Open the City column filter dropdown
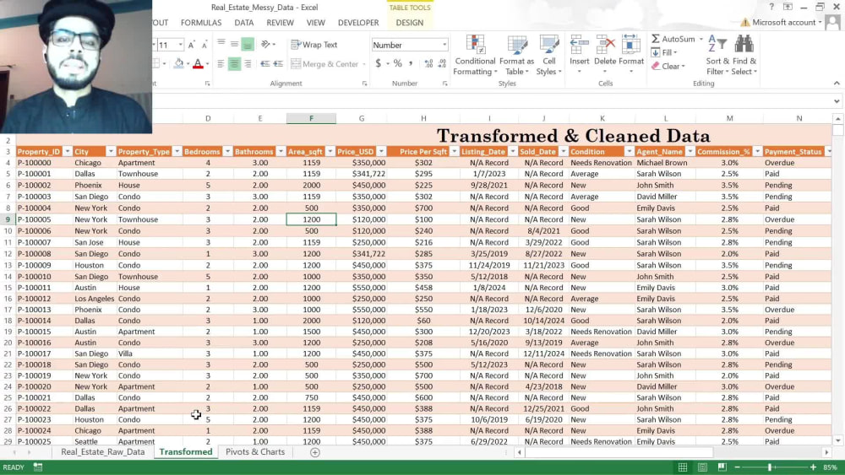 [111, 152]
